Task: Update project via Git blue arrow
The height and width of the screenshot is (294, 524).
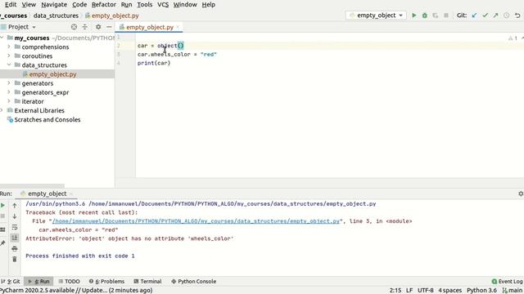Action: click(474, 16)
